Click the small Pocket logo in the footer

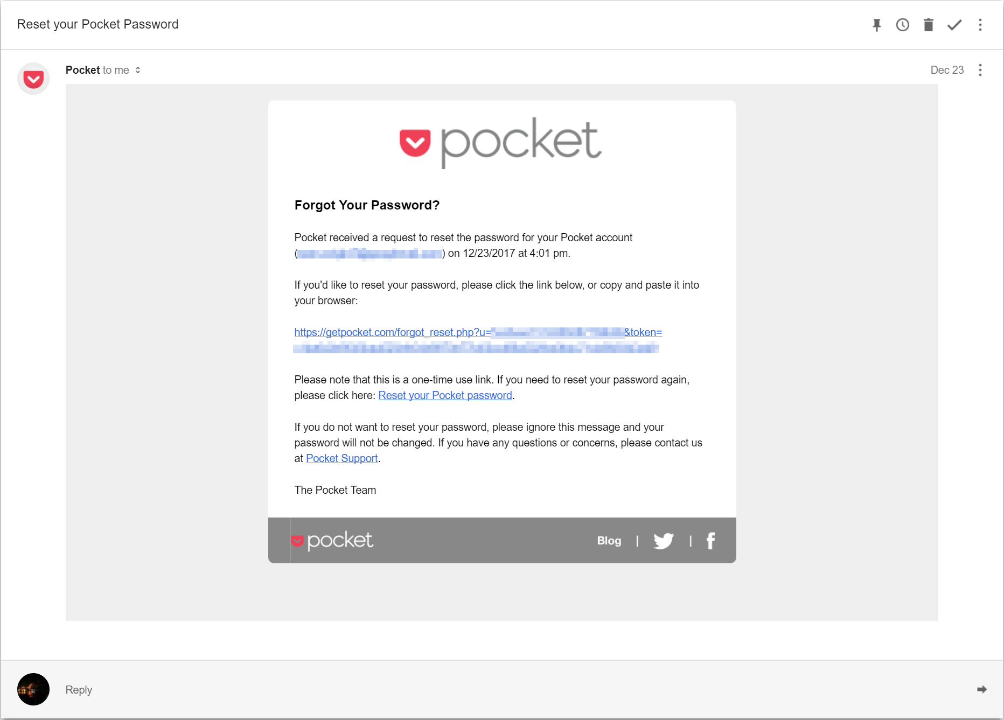[333, 541]
